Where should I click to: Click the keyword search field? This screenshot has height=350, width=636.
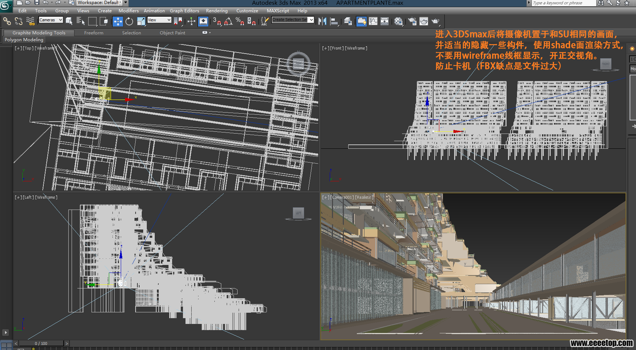coord(563,3)
